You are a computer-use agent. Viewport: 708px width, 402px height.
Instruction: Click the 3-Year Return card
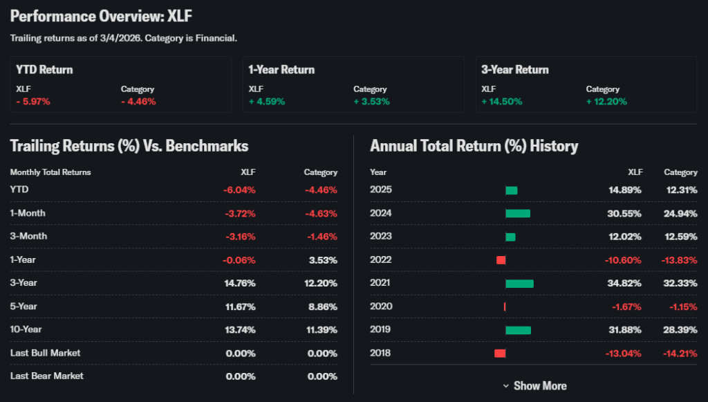(x=586, y=84)
